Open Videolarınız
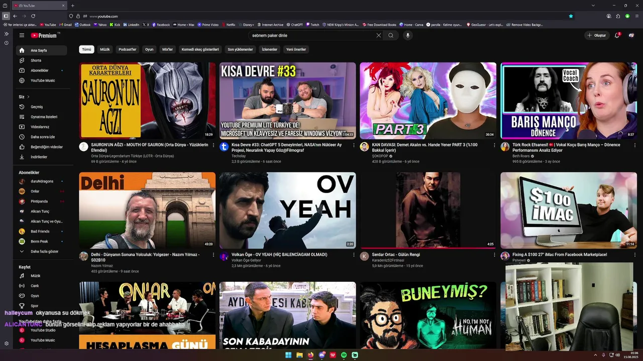The width and height of the screenshot is (643, 361). pos(41,127)
